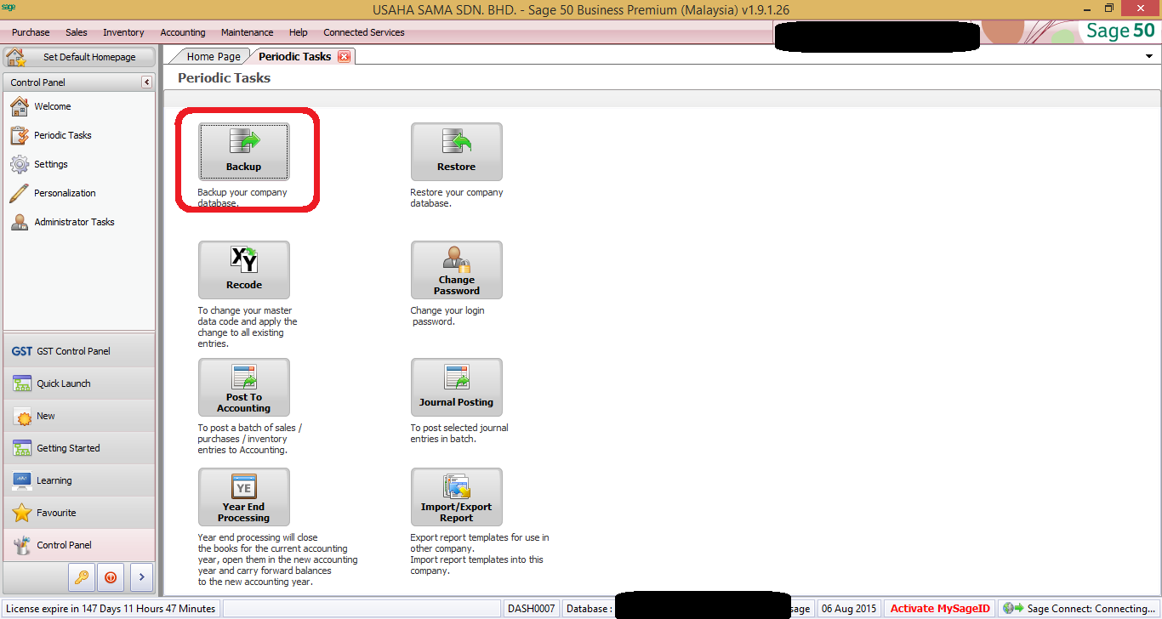The image size is (1162, 619).
Task: Click the DASH0007 status bar entry
Action: point(531,609)
